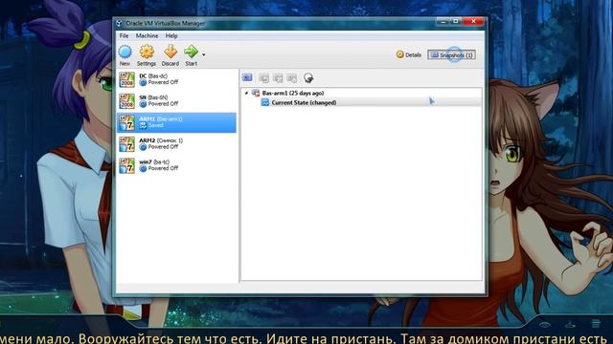The width and height of the screenshot is (613, 344).
Task: Click the Current State icon
Action: 265,102
